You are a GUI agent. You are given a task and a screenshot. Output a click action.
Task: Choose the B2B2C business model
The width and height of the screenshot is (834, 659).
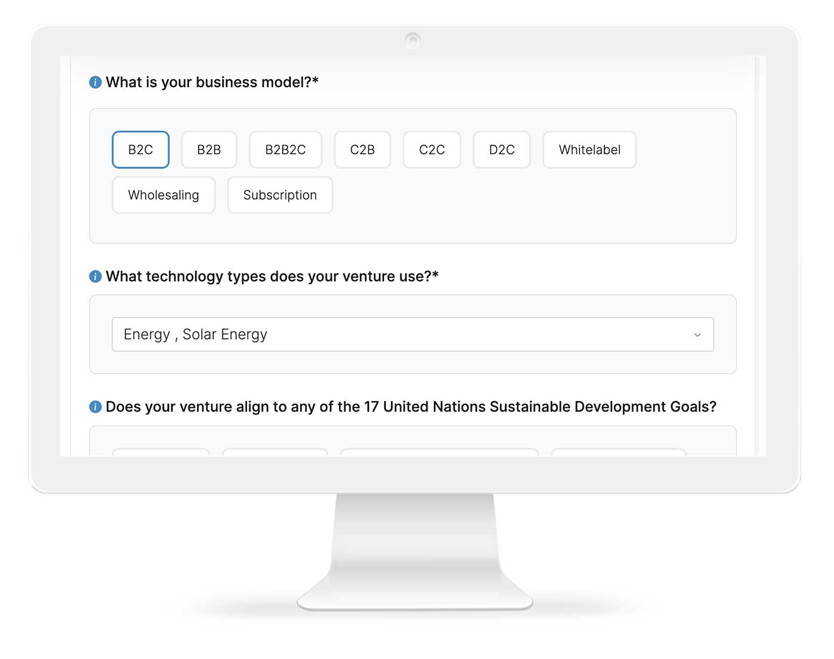[285, 150]
